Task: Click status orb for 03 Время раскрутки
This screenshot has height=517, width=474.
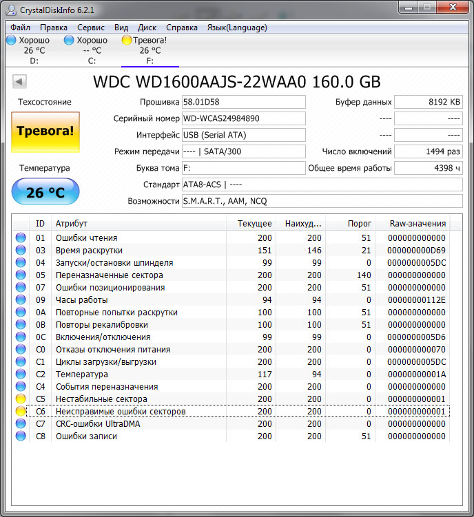Action: 21,250
